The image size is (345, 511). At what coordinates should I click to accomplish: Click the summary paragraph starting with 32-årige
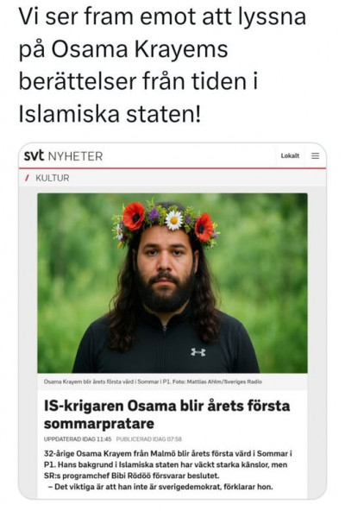click(x=168, y=464)
